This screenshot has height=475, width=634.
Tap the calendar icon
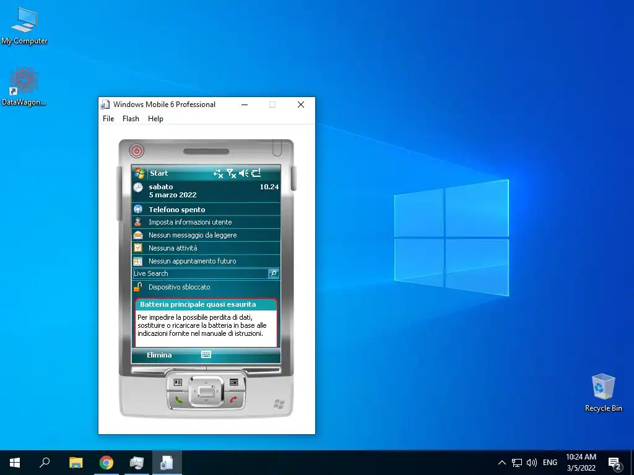coord(138,261)
